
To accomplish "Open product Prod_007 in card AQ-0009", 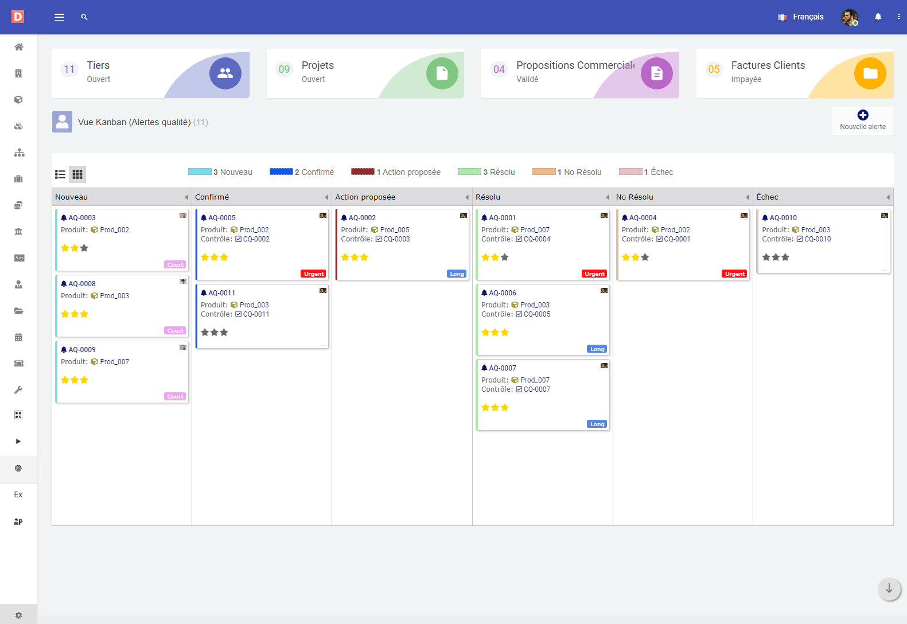I will (115, 362).
